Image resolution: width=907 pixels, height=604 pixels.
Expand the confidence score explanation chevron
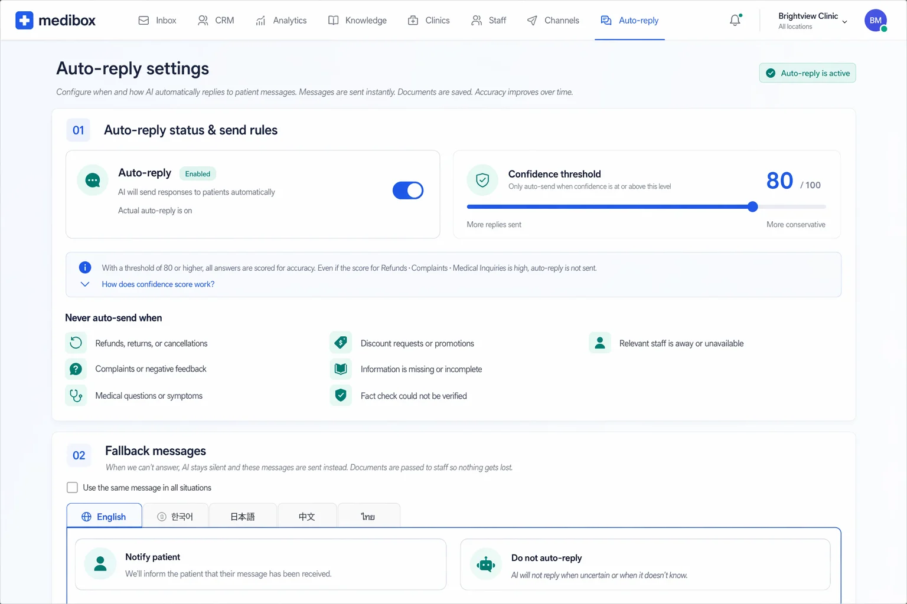(x=85, y=284)
